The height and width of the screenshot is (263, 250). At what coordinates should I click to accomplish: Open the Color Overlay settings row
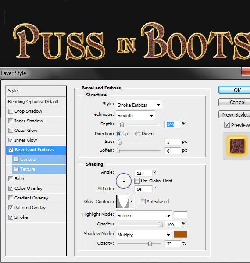click(36, 188)
